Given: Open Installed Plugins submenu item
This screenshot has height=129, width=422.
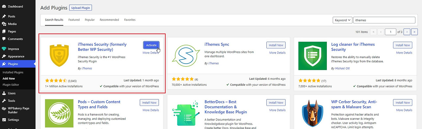Looking at the screenshot, I should (x=13, y=72).
